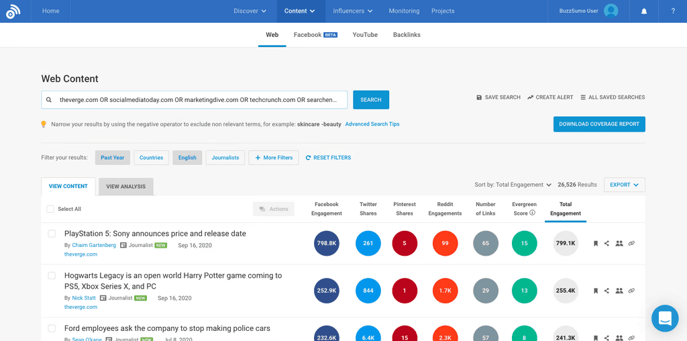Viewport: 687px width, 341px height.
Task: Check the Select All checkbox
Action: tap(50, 209)
